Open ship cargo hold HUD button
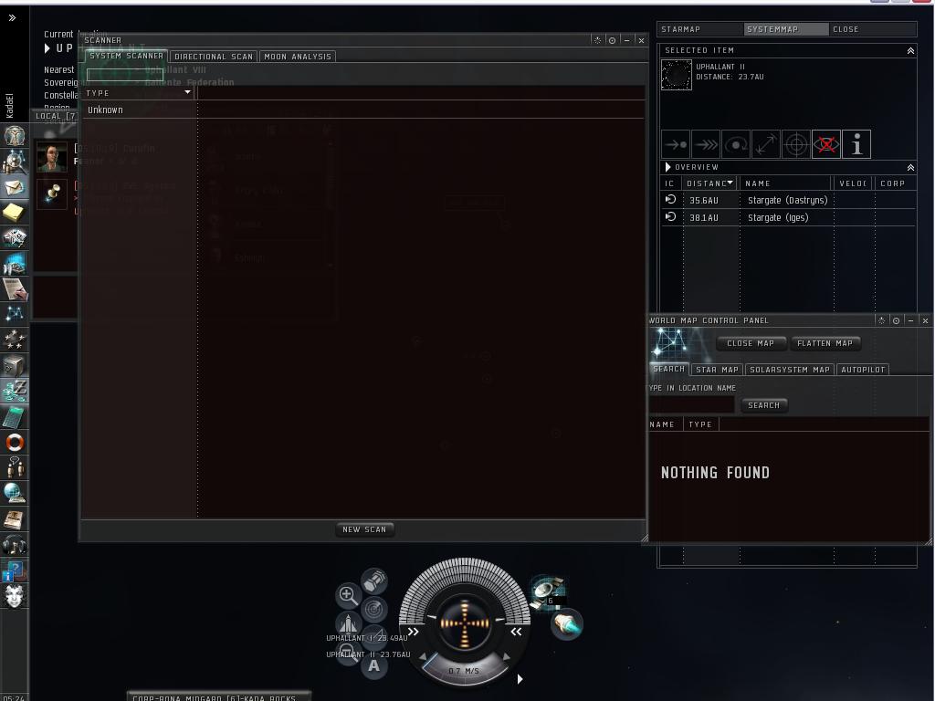Screen dimensions: 935x701 (x=374, y=581)
